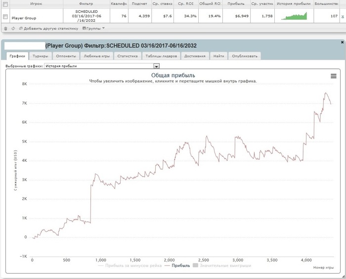The width and height of the screenshot is (346, 279).
Task: Open the profit history sparkline thumbnail
Action: point(294,16)
